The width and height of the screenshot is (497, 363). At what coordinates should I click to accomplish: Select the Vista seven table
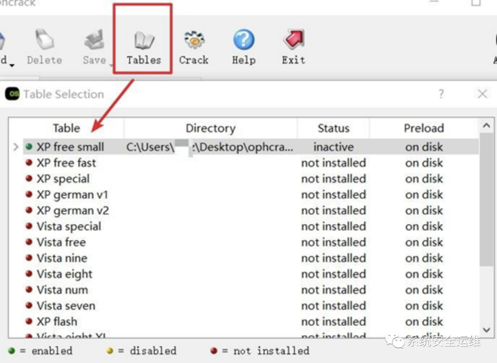pos(66,306)
